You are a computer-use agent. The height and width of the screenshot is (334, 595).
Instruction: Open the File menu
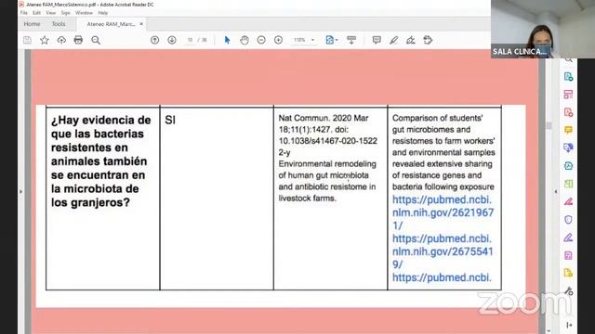[24, 13]
